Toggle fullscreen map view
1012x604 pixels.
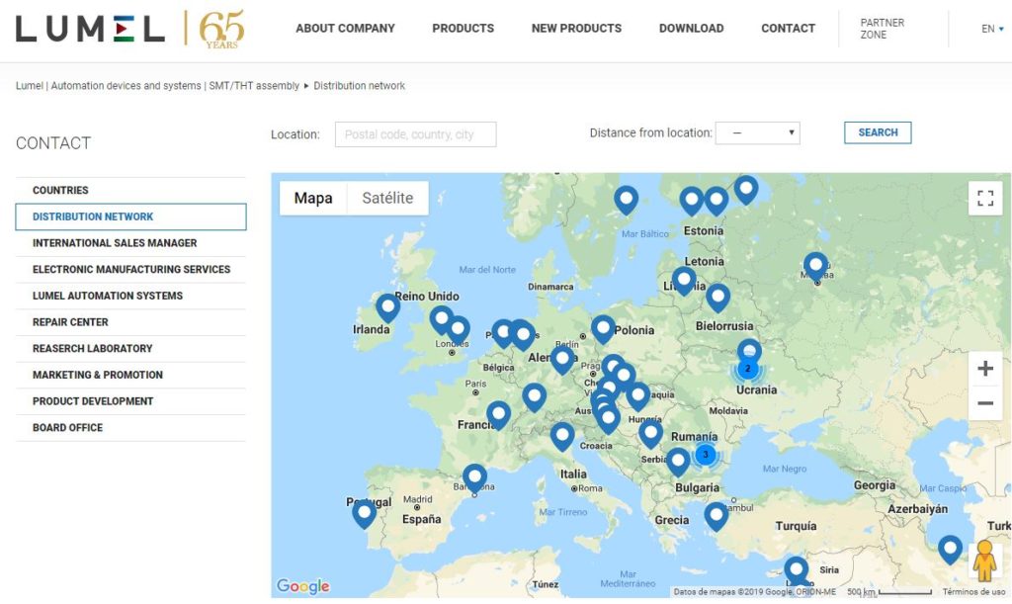click(984, 198)
